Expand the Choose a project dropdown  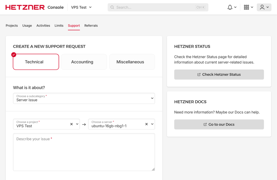(x=77, y=124)
